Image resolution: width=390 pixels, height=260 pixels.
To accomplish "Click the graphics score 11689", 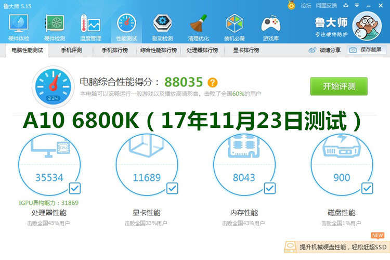I will tap(147, 178).
